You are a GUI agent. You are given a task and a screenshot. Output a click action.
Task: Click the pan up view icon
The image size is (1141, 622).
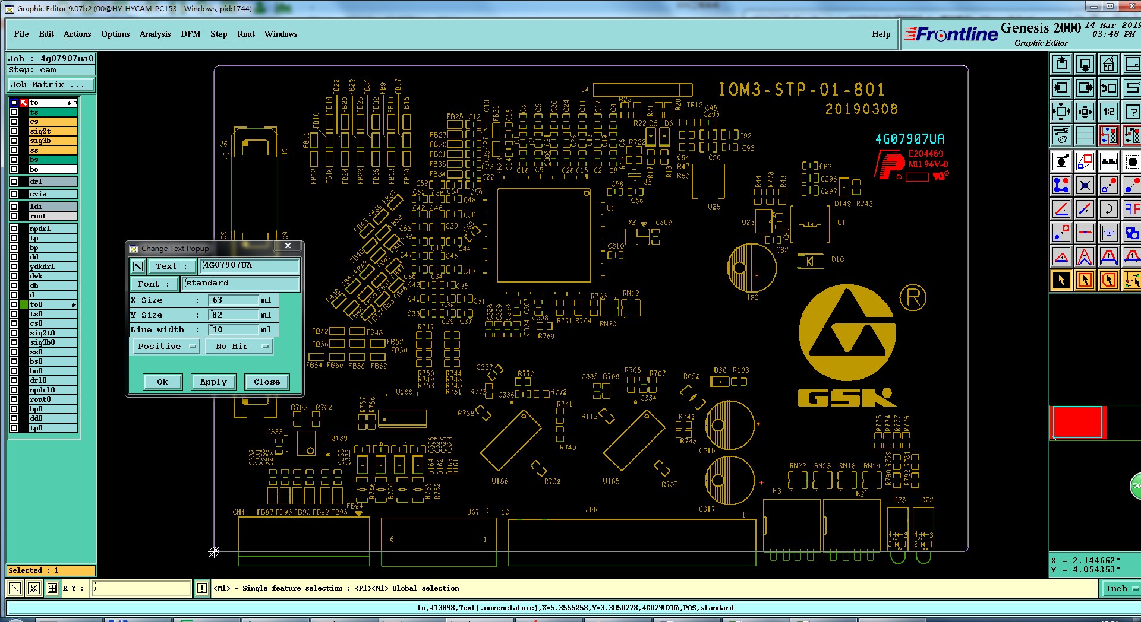(1061, 64)
